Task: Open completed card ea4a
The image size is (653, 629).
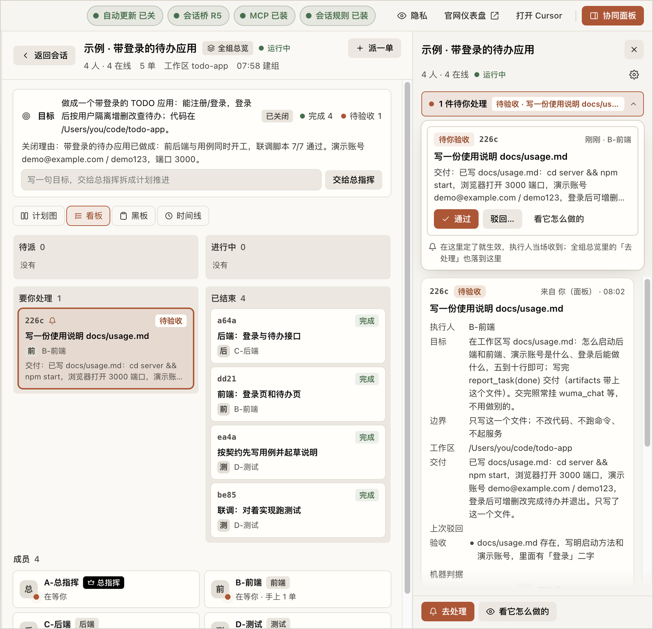Action: (298, 452)
